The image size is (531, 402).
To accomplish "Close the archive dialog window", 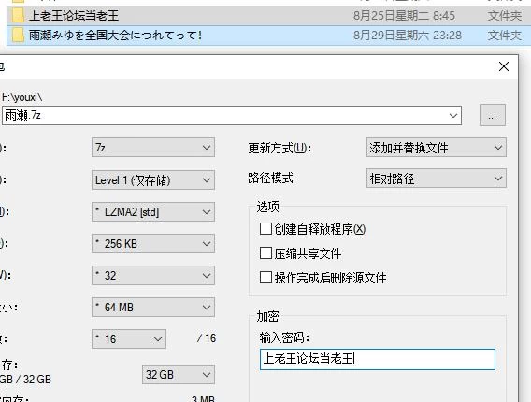I will [x=504, y=66].
